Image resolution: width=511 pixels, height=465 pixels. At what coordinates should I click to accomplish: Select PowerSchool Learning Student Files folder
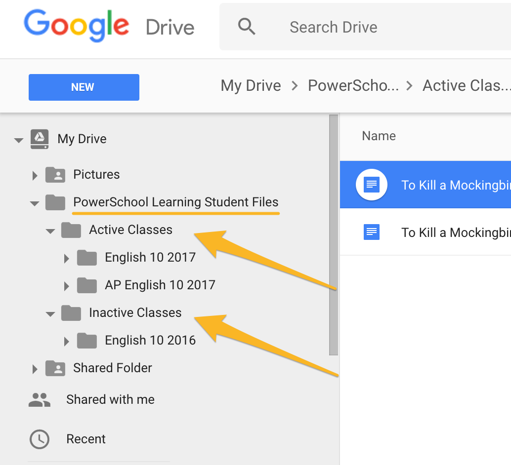tap(176, 202)
